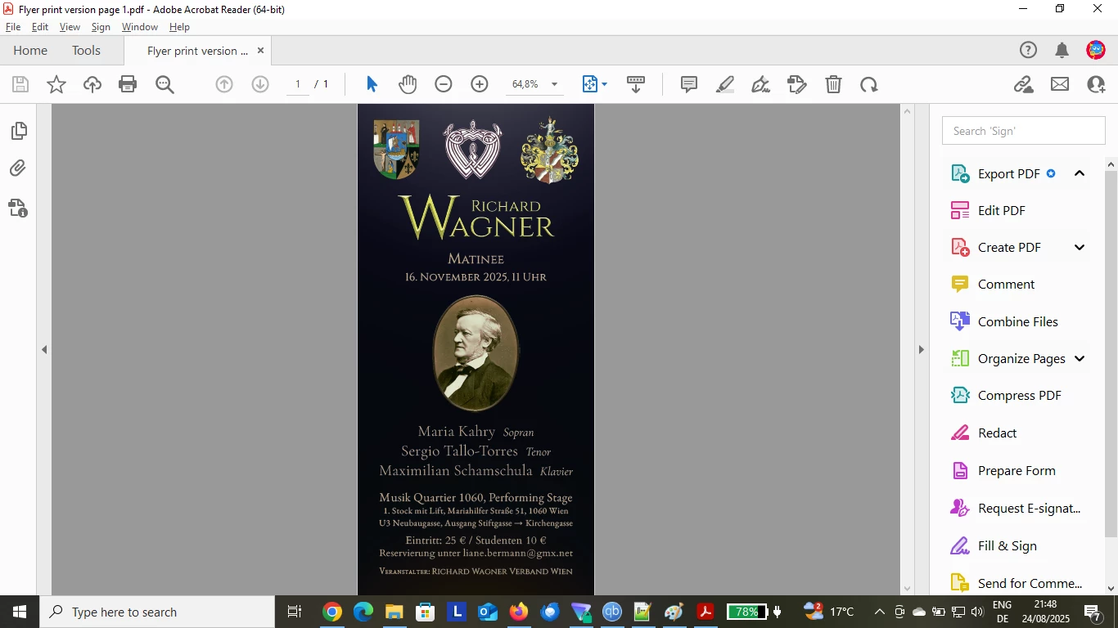Go to next page arrow icon
Viewport: 1118px width, 628px height.
pyautogui.click(x=260, y=84)
